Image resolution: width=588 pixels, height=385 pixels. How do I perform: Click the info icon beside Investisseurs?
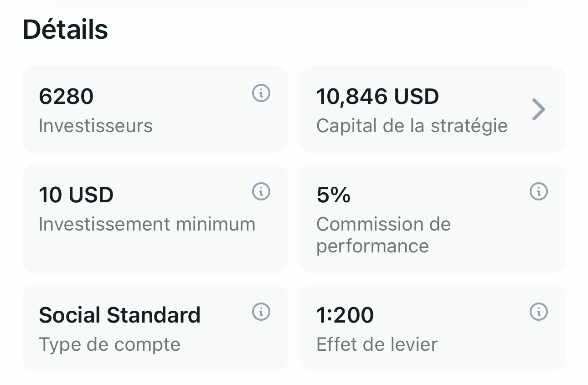[x=261, y=93]
